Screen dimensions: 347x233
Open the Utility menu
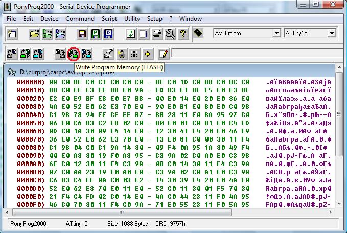pos(132,19)
